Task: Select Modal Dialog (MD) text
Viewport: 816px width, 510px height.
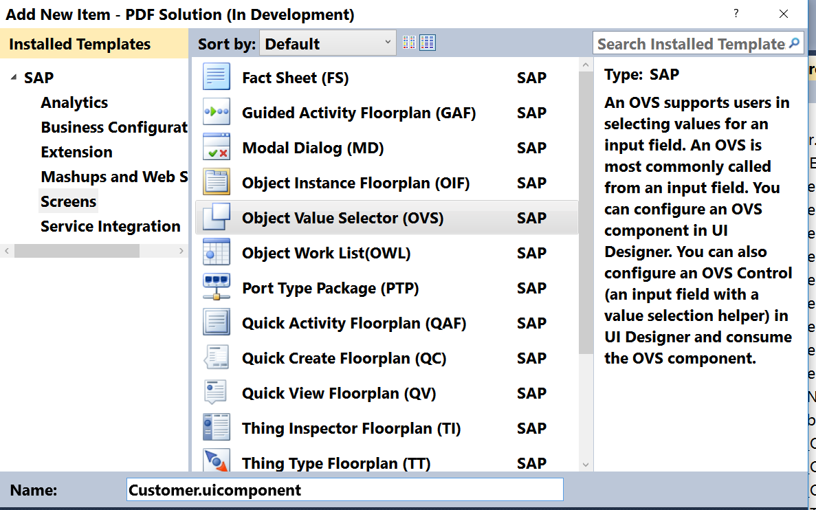Action: 313,148
